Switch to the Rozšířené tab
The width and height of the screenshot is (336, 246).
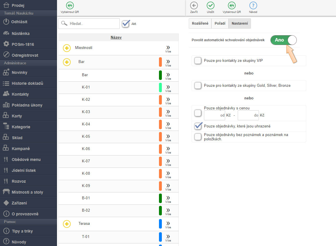click(200, 23)
